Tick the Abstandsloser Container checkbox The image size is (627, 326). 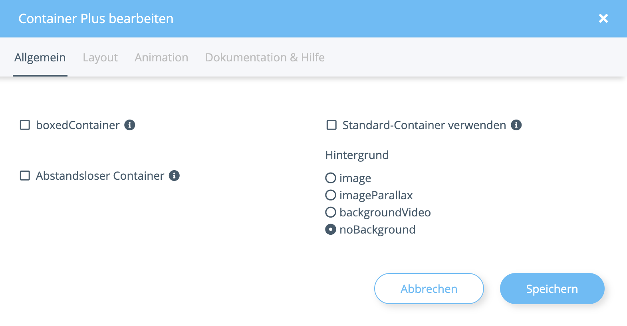point(25,176)
